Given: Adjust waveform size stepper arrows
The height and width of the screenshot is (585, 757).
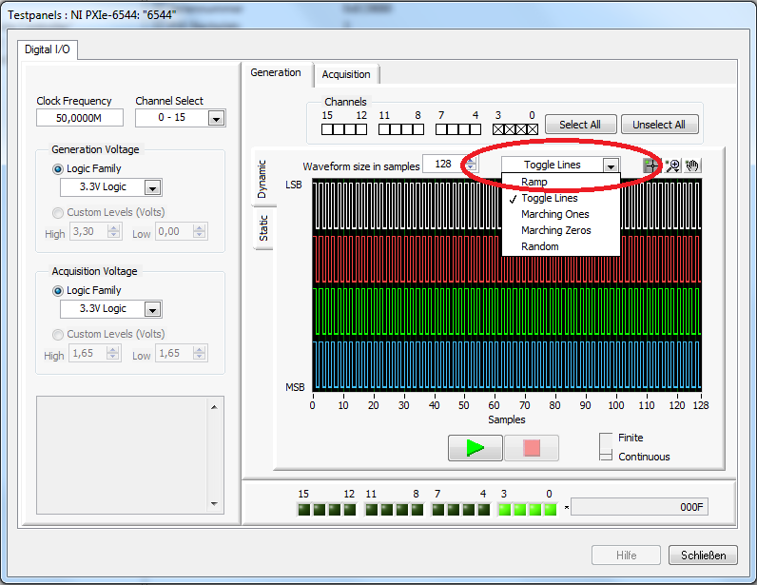Looking at the screenshot, I should click(471, 165).
